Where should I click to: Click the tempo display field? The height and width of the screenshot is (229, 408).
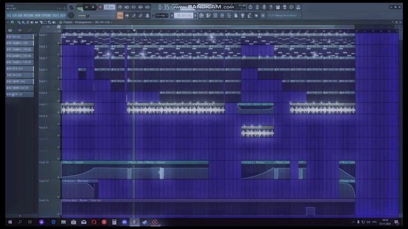coord(109,7)
